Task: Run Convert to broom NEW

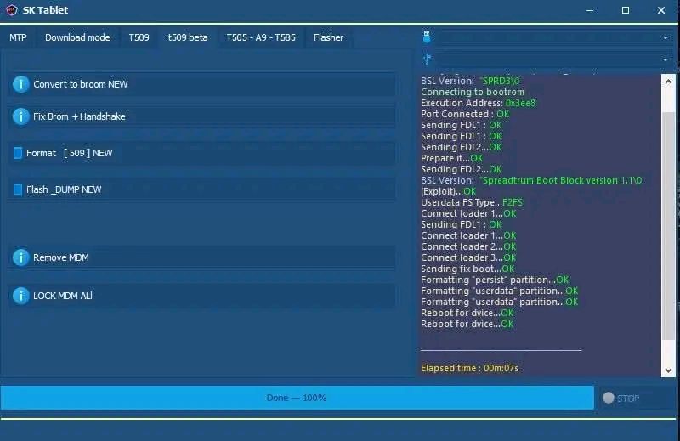Action: [x=201, y=84]
